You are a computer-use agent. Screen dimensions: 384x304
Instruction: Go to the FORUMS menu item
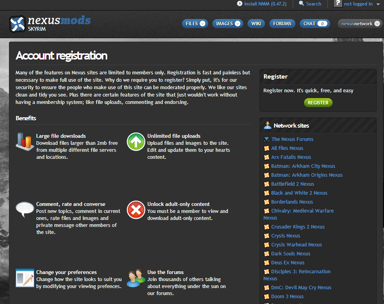point(282,23)
